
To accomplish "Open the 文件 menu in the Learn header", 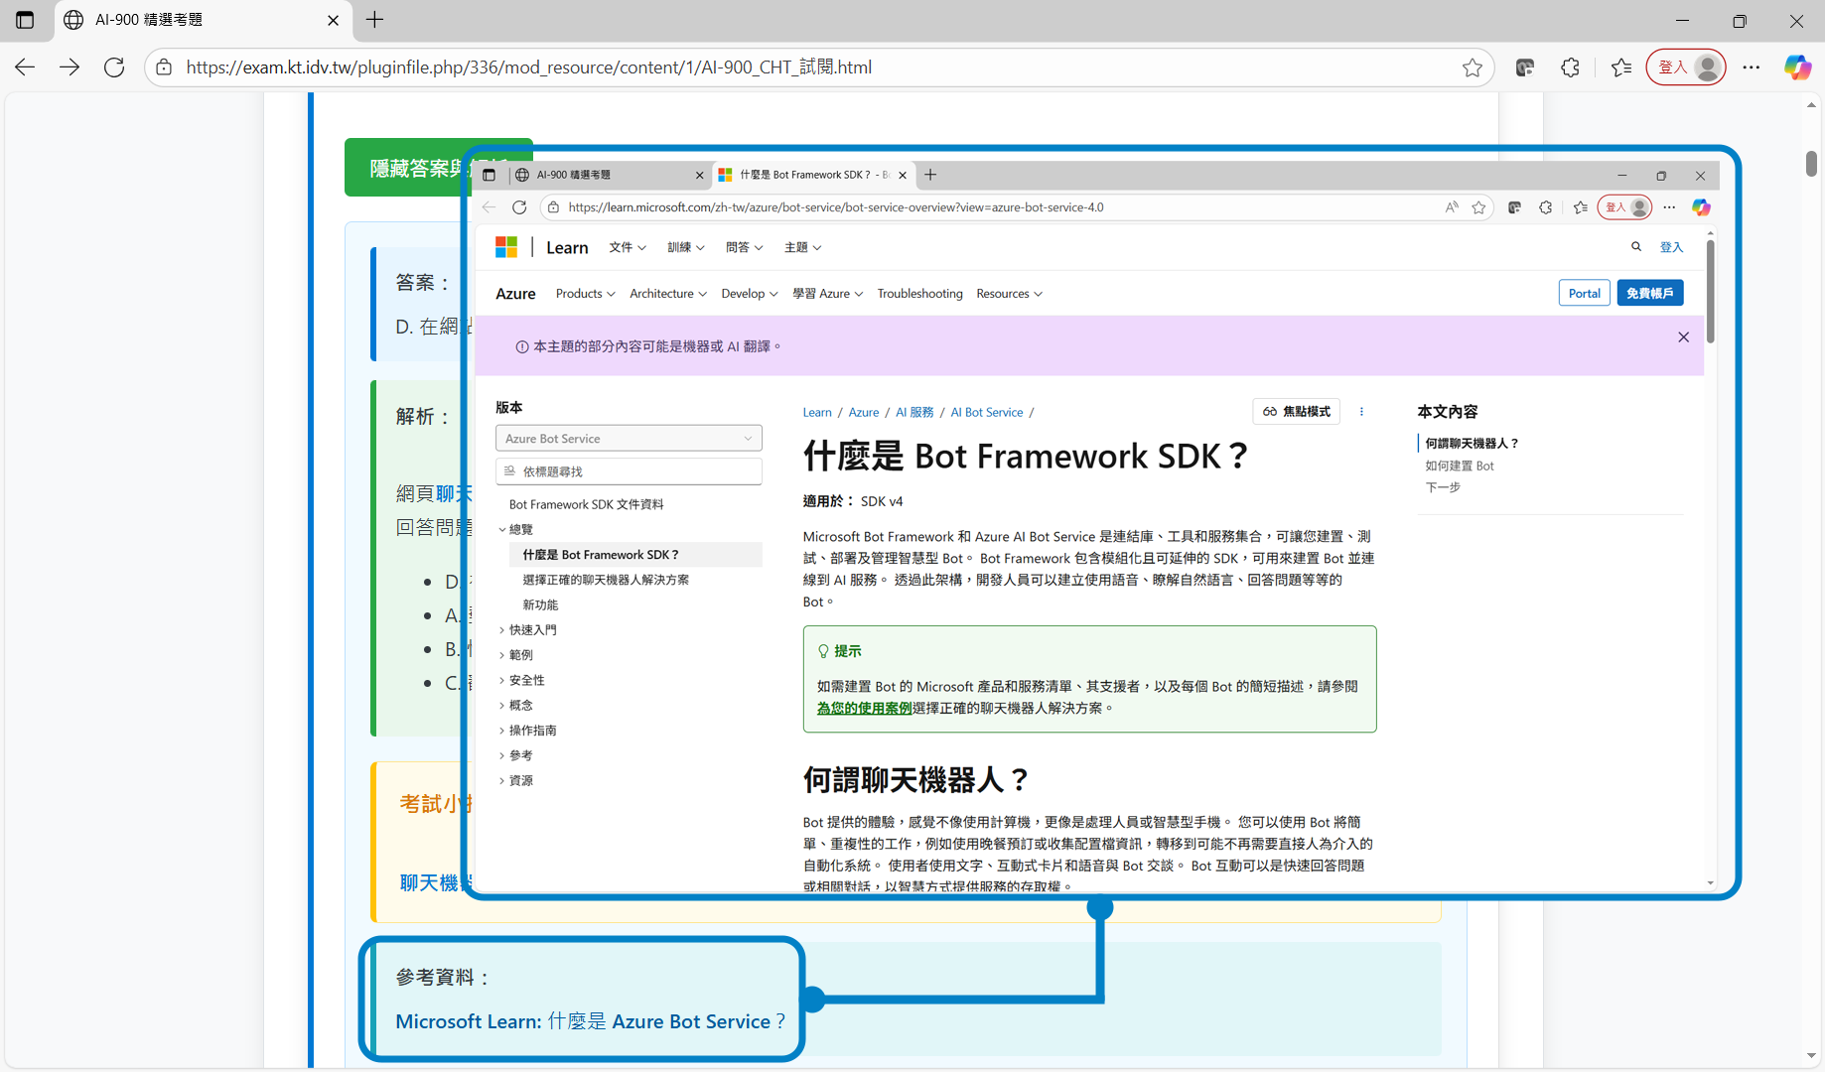I will [628, 248].
